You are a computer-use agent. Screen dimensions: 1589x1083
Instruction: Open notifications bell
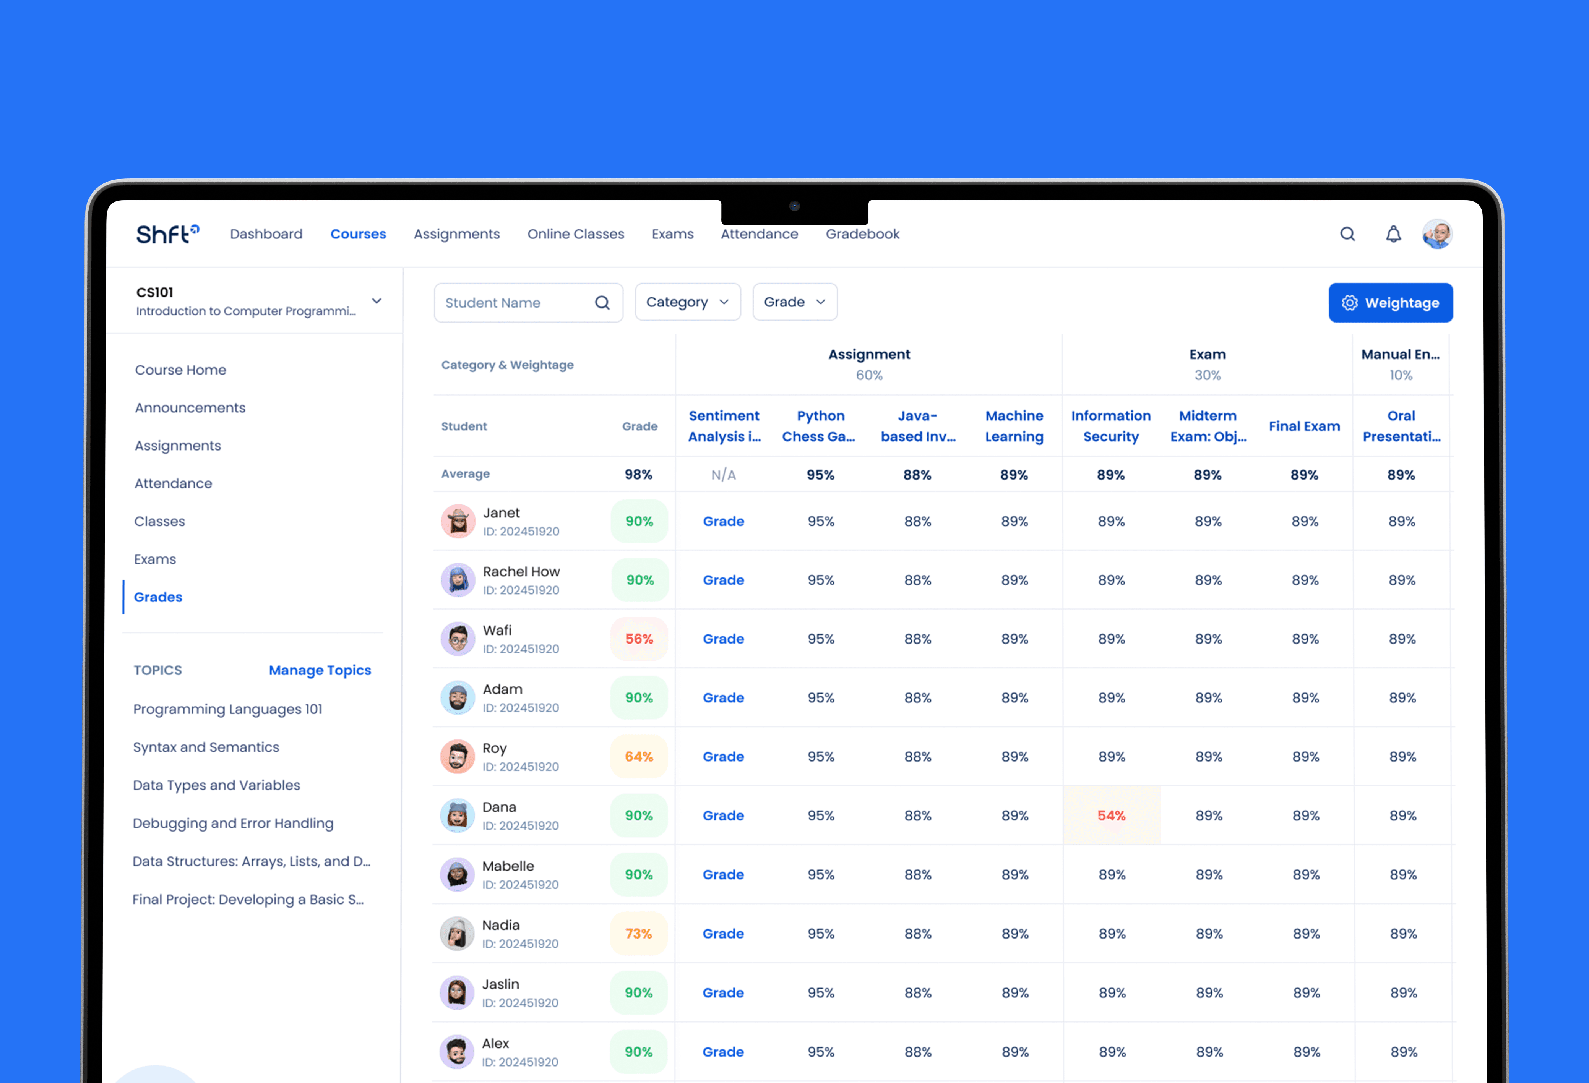(x=1393, y=234)
